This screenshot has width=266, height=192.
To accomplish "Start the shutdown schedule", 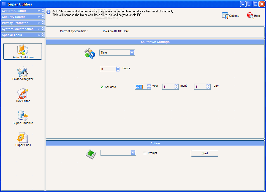I will pos(204,153).
